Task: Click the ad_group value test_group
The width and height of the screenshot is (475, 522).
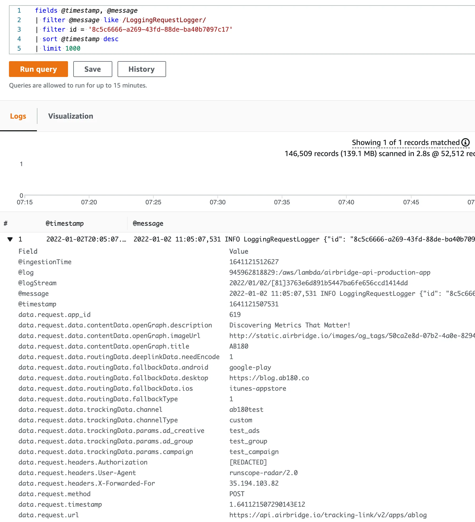Action: click(248, 441)
